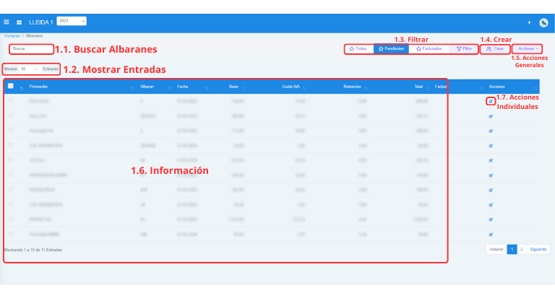Screen dimensions: 555x298
Task: Click the LLEIDA 1 title
Action: [40, 22]
